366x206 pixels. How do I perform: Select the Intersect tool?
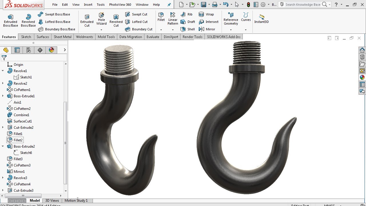pyautogui.click(x=208, y=22)
